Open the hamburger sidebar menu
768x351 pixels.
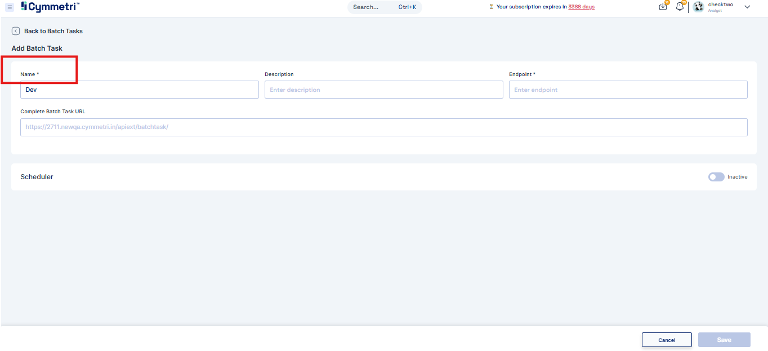[10, 7]
